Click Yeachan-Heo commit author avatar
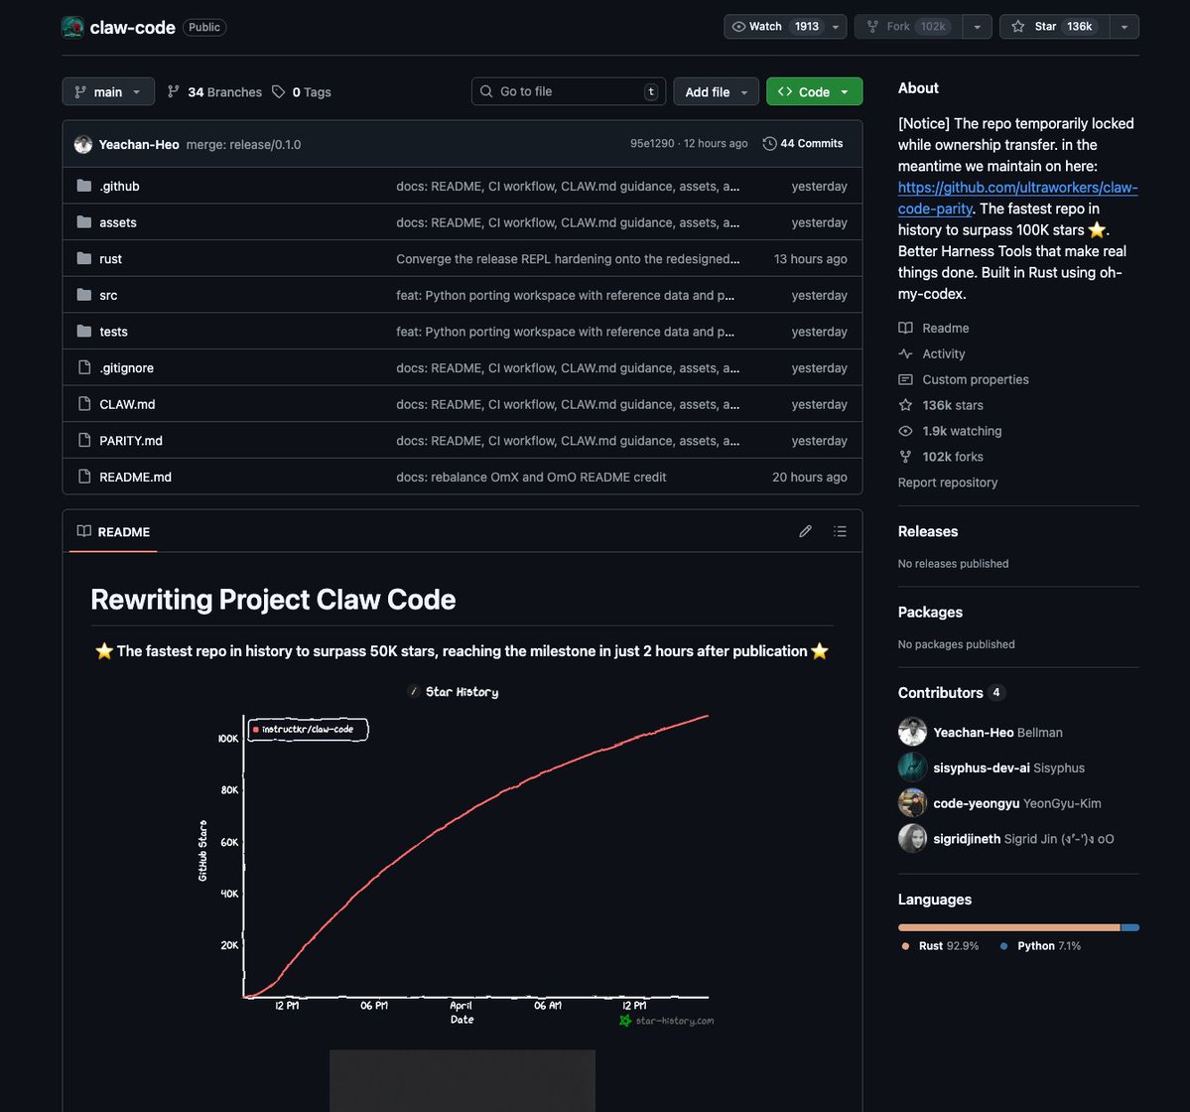Screen dimensions: 1190x1112 click(83, 144)
